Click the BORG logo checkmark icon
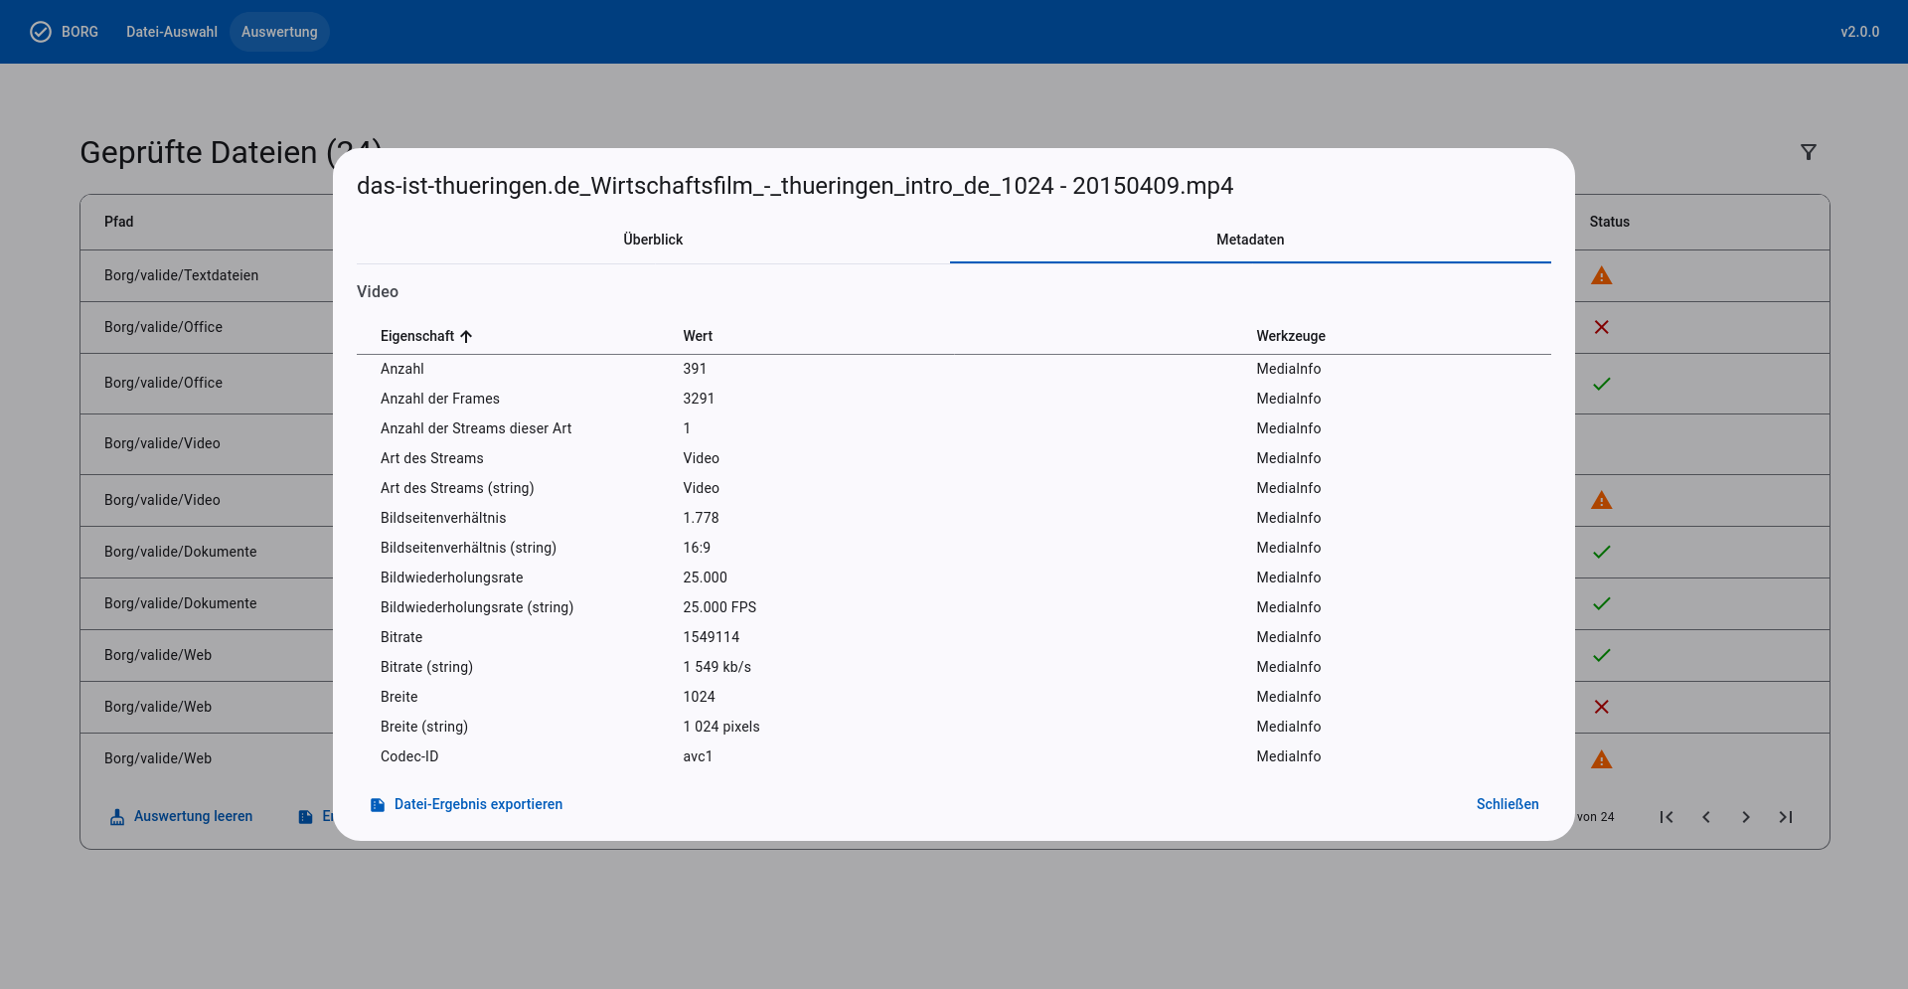 coord(41,32)
